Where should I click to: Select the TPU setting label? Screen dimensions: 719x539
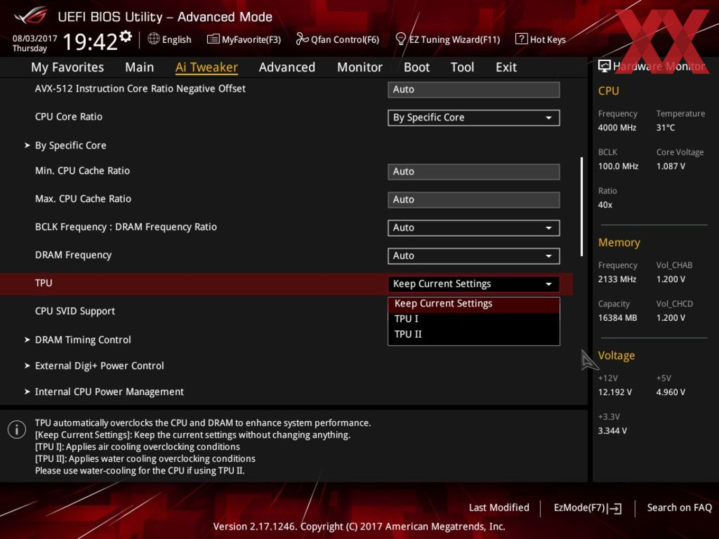click(44, 283)
